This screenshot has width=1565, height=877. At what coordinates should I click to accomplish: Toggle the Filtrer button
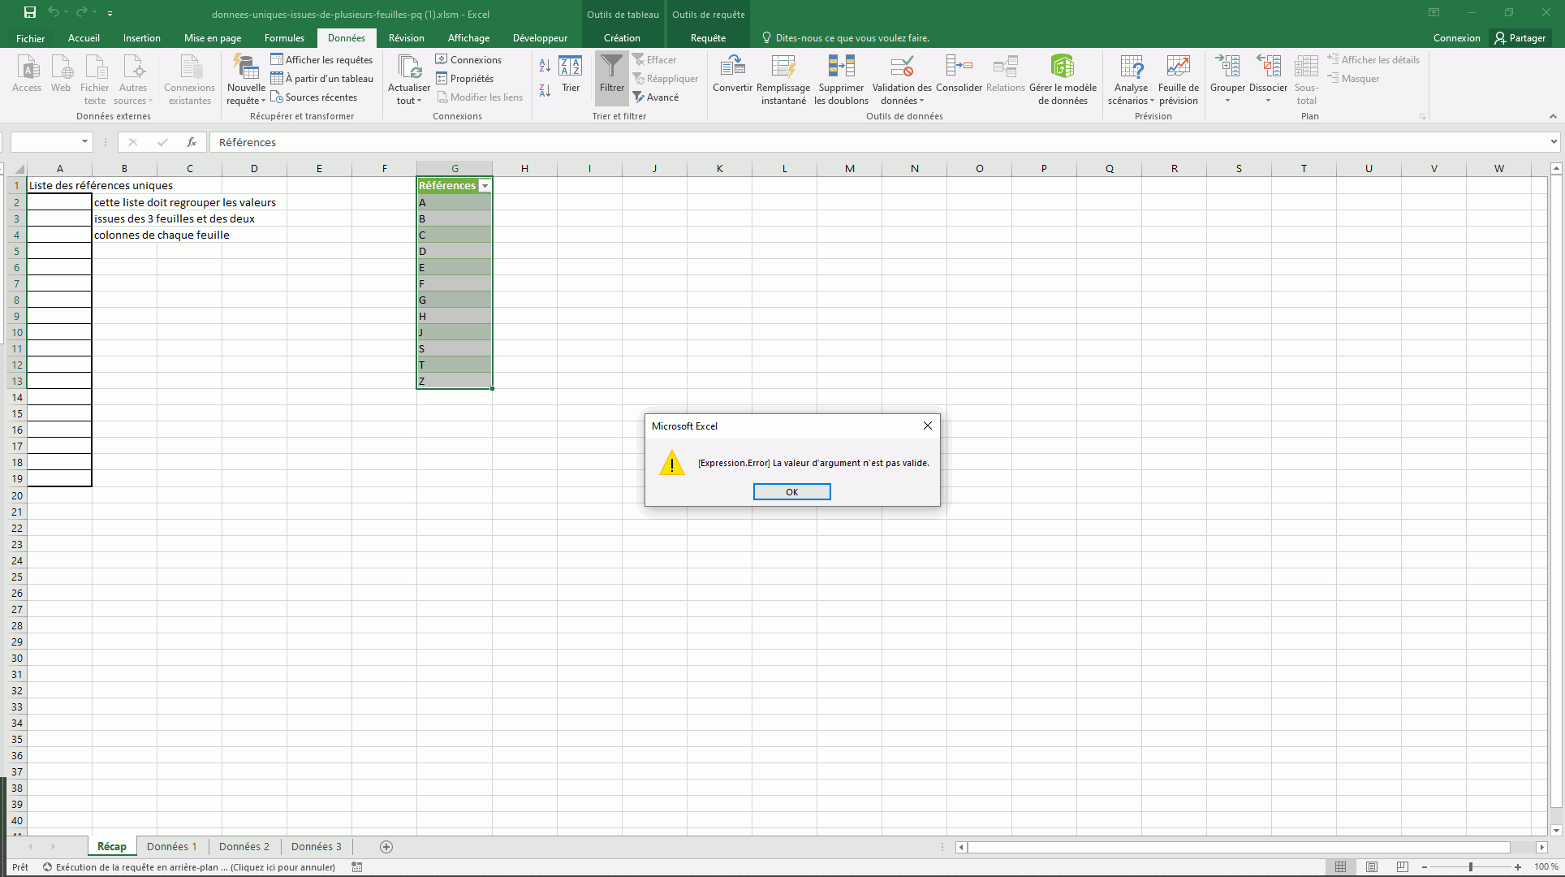pos(612,78)
